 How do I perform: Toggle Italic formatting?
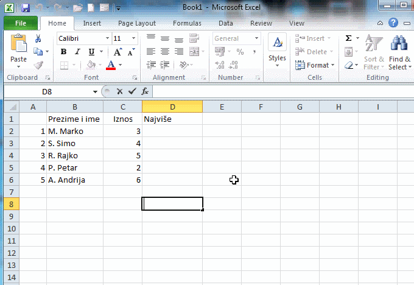click(x=77, y=52)
